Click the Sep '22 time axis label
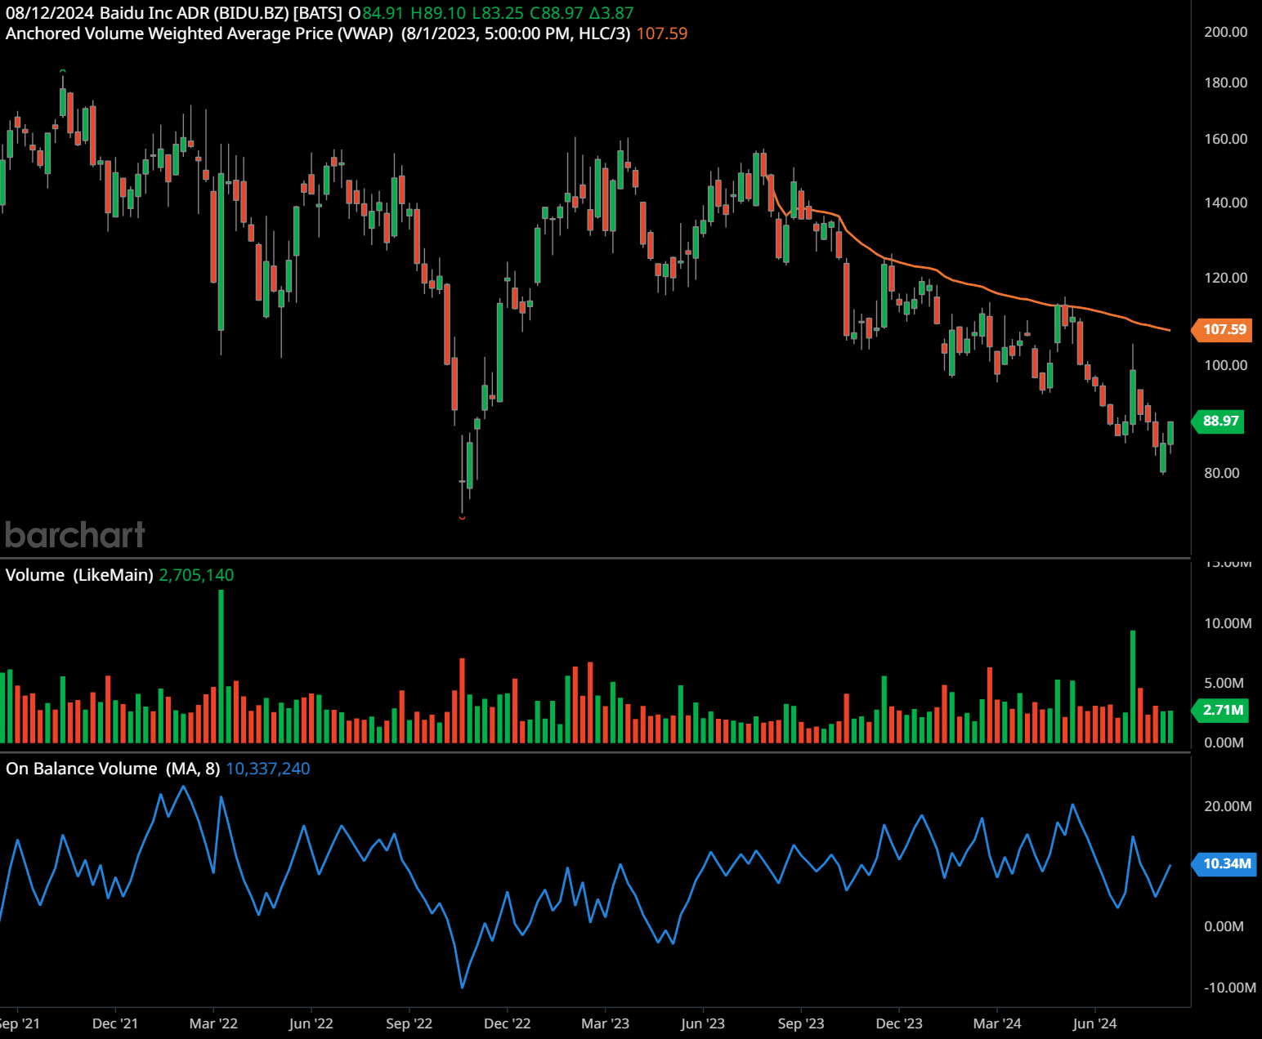The height and width of the screenshot is (1039, 1262). 409,1023
